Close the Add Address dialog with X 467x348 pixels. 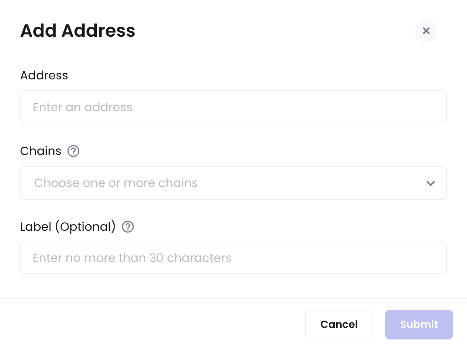click(426, 31)
